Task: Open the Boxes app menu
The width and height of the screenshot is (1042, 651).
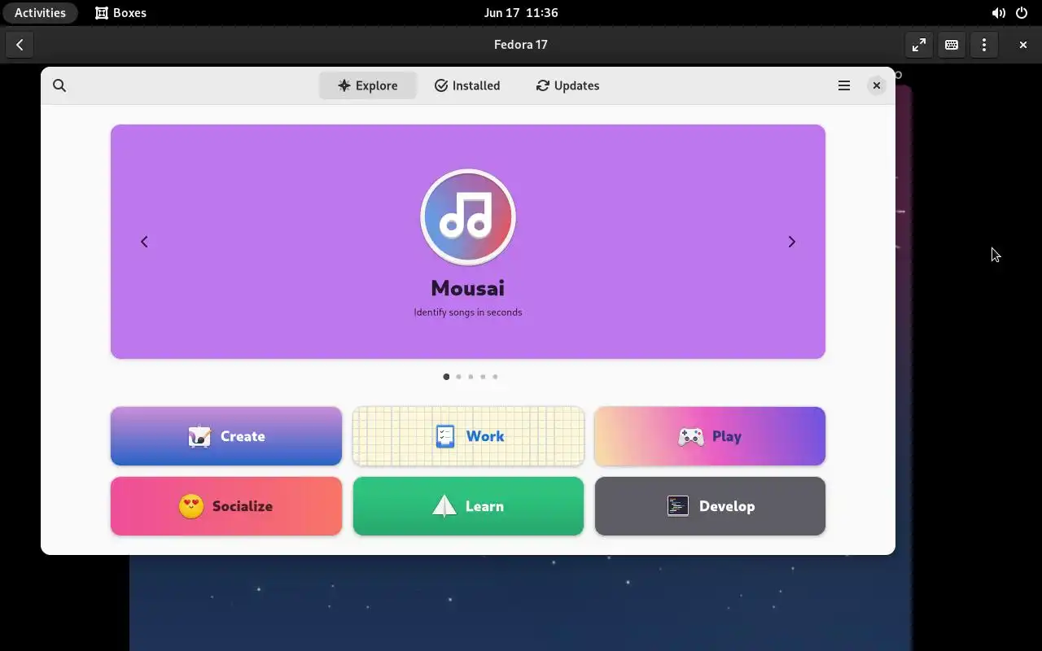Action: tap(120, 13)
